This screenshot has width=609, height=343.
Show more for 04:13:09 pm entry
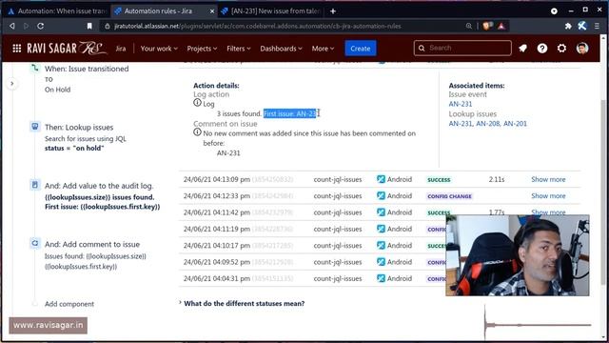pyautogui.click(x=548, y=179)
